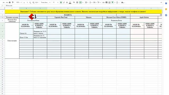Select the entire sheet via corner box
This screenshot has height=95, width=169.
point(2,8)
